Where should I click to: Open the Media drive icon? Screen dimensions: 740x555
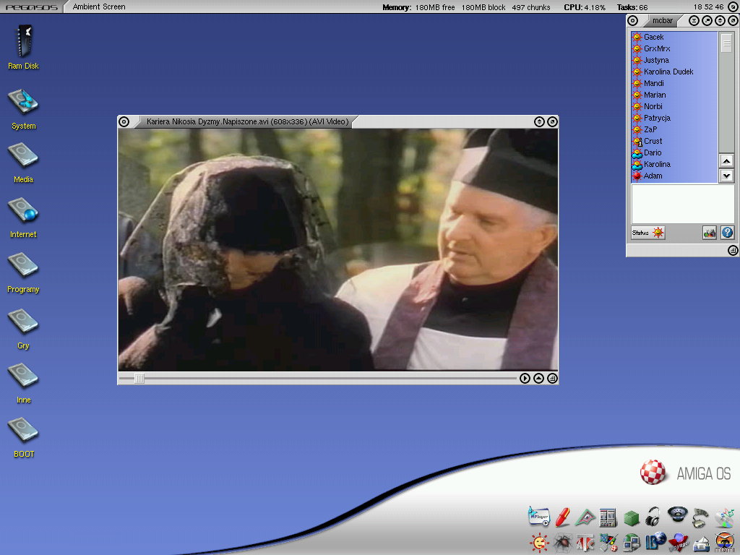[x=22, y=156]
